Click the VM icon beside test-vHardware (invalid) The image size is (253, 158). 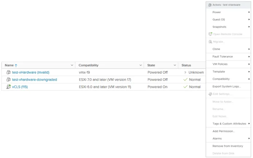point(8,72)
